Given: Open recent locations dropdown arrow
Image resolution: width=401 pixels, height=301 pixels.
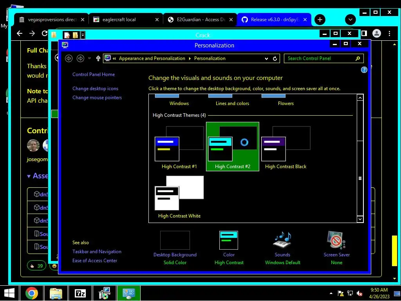Looking at the screenshot, I should (89, 58).
